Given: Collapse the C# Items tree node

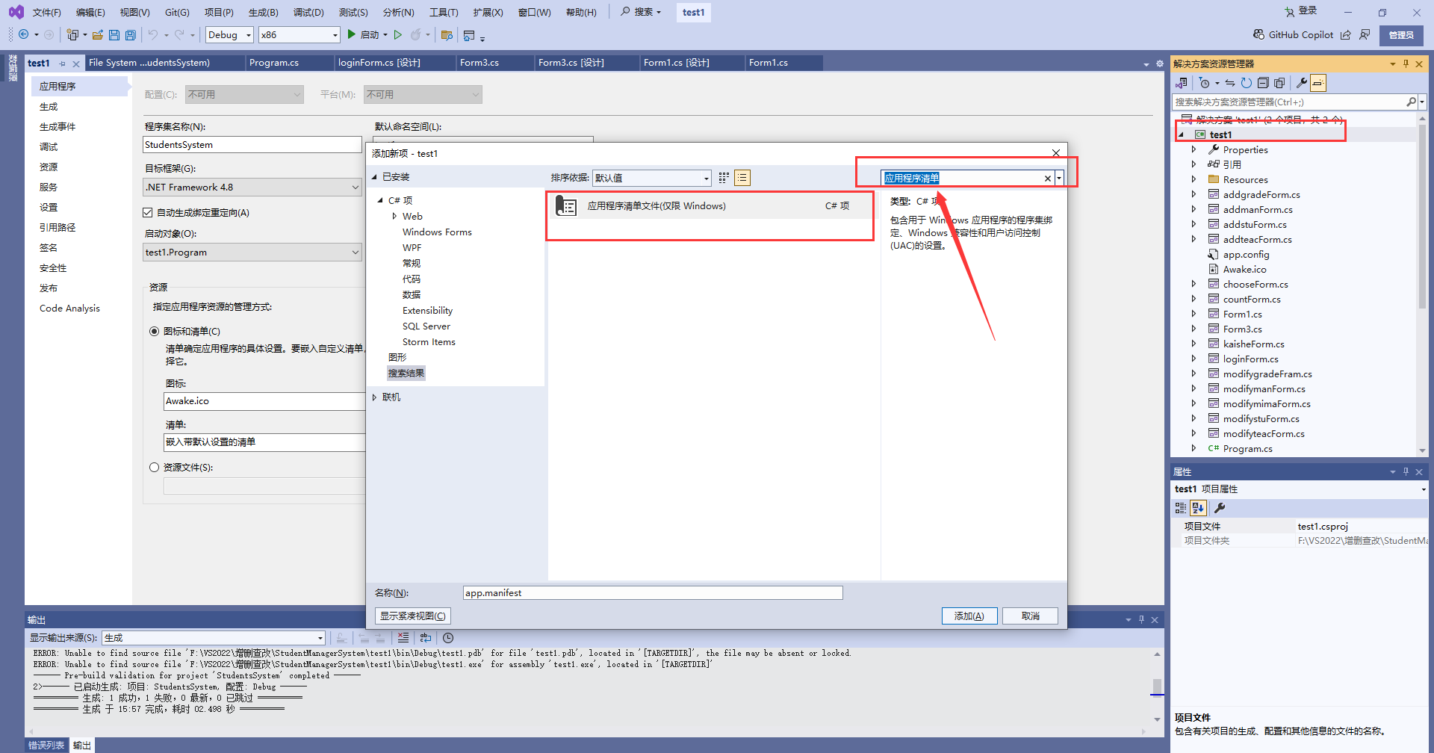Looking at the screenshot, I should [x=380, y=200].
